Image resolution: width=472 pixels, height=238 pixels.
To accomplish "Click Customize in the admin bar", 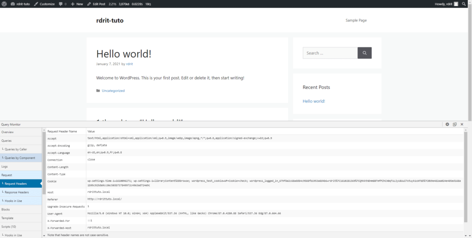I will [44, 4].
